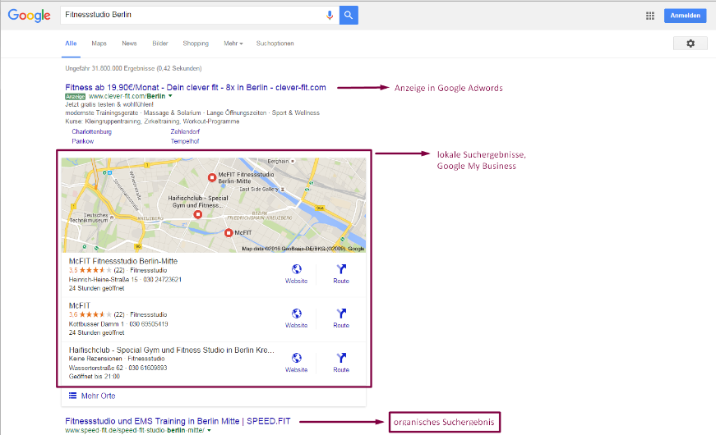The image size is (716, 435).
Task: Open Charlottenburg sitelink
Action: click(91, 131)
